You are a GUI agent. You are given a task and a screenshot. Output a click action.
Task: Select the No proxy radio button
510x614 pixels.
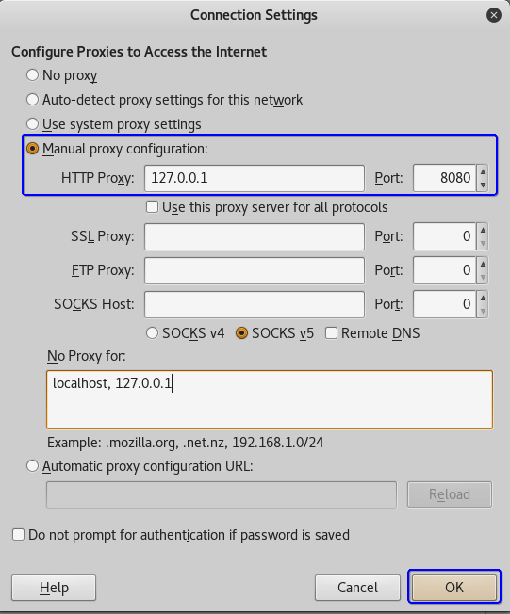(x=33, y=75)
